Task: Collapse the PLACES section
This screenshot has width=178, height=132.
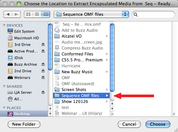Action: [4, 108]
